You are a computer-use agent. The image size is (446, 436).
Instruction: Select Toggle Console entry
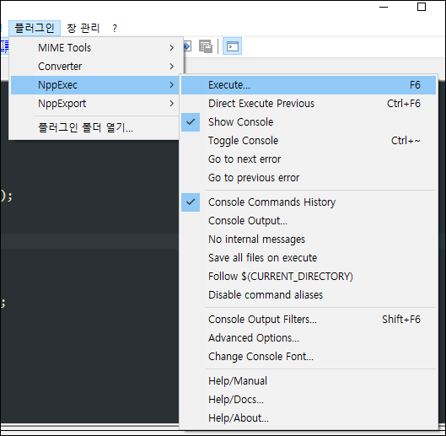309,141
